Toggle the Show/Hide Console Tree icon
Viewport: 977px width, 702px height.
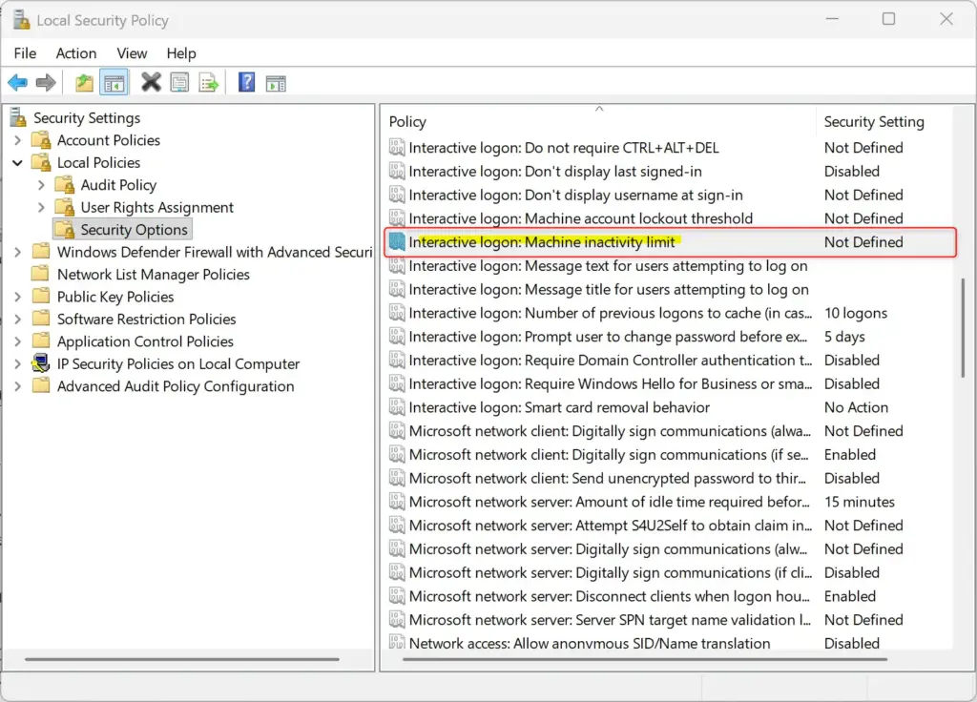[x=114, y=82]
